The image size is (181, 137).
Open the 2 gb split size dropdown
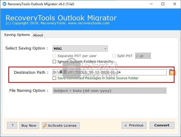tap(143, 56)
